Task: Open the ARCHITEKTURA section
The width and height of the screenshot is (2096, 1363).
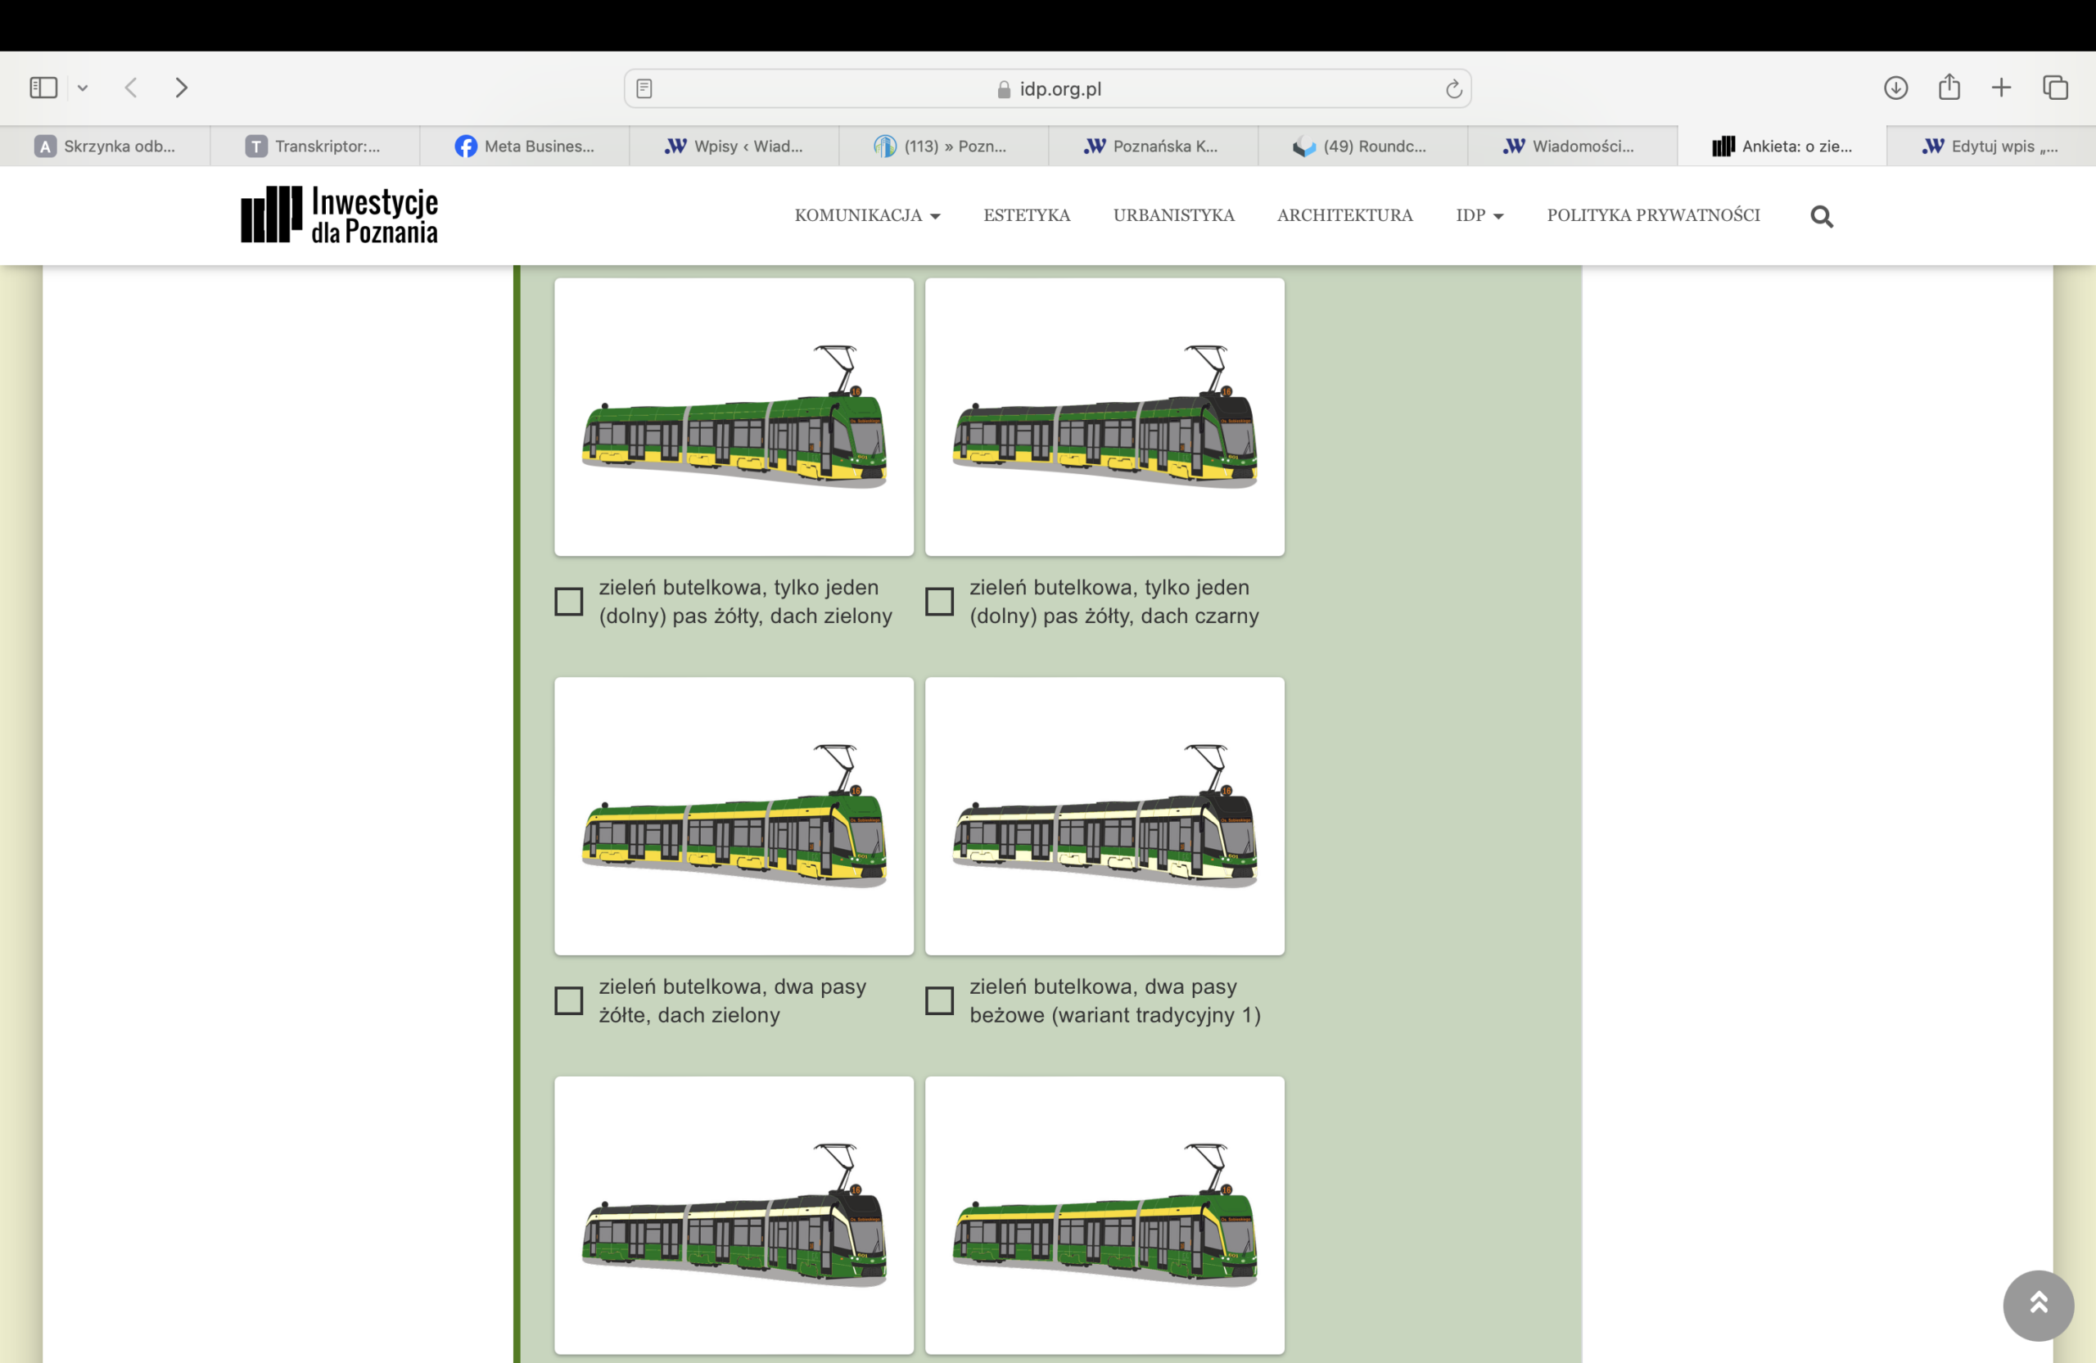Action: tap(1344, 216)
